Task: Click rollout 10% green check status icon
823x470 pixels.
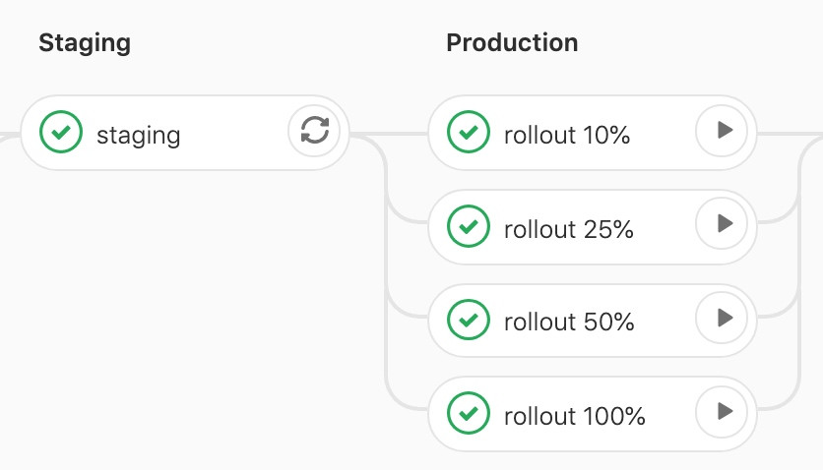Action: coord(469,133)
